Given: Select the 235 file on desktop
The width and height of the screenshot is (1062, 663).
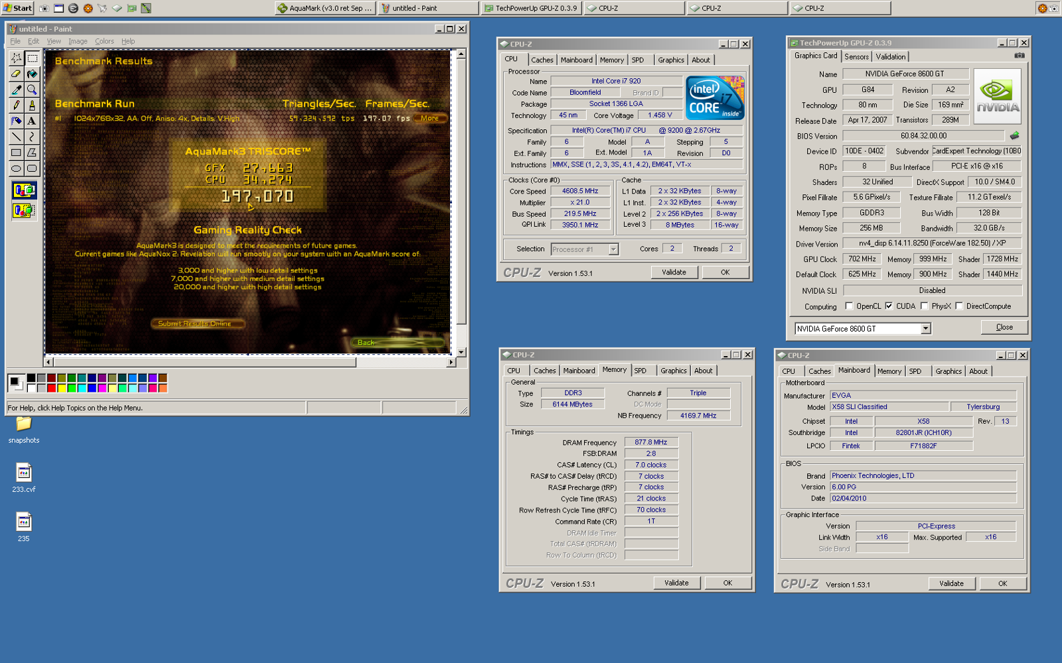Looking at the screenshot, I should (x=24, y=527).
